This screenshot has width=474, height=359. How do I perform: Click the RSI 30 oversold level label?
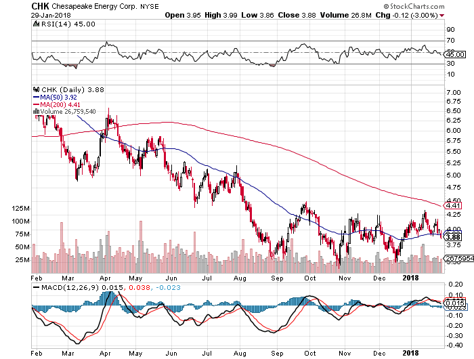[450, 63]
